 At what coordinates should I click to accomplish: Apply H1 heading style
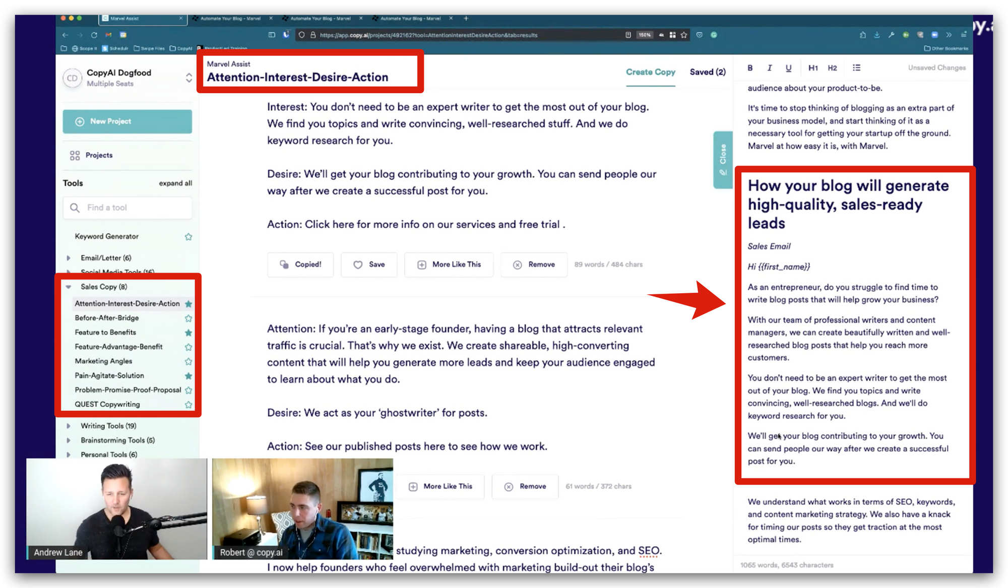813,68
